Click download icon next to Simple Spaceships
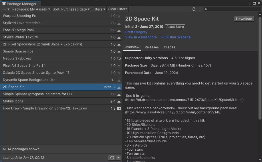 (119, 52)
